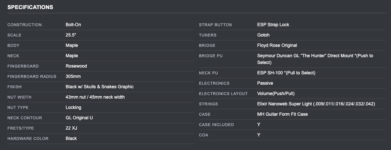Select the GL Original U neck contour value
The image size is (391, 150).
tap(79, 118)
